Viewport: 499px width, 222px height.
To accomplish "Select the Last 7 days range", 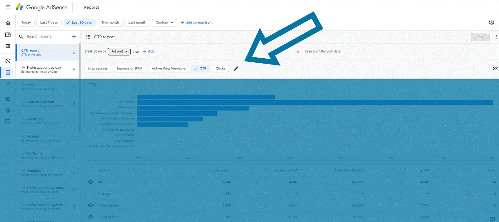I will (x=49, y=22).
